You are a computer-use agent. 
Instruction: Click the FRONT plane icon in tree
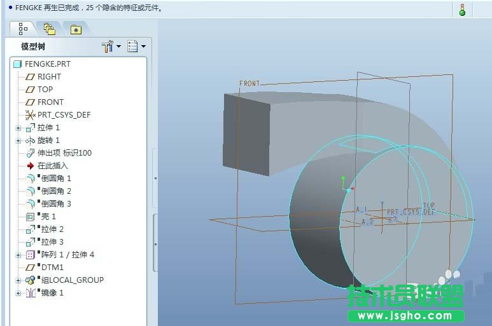click(30, 102)
